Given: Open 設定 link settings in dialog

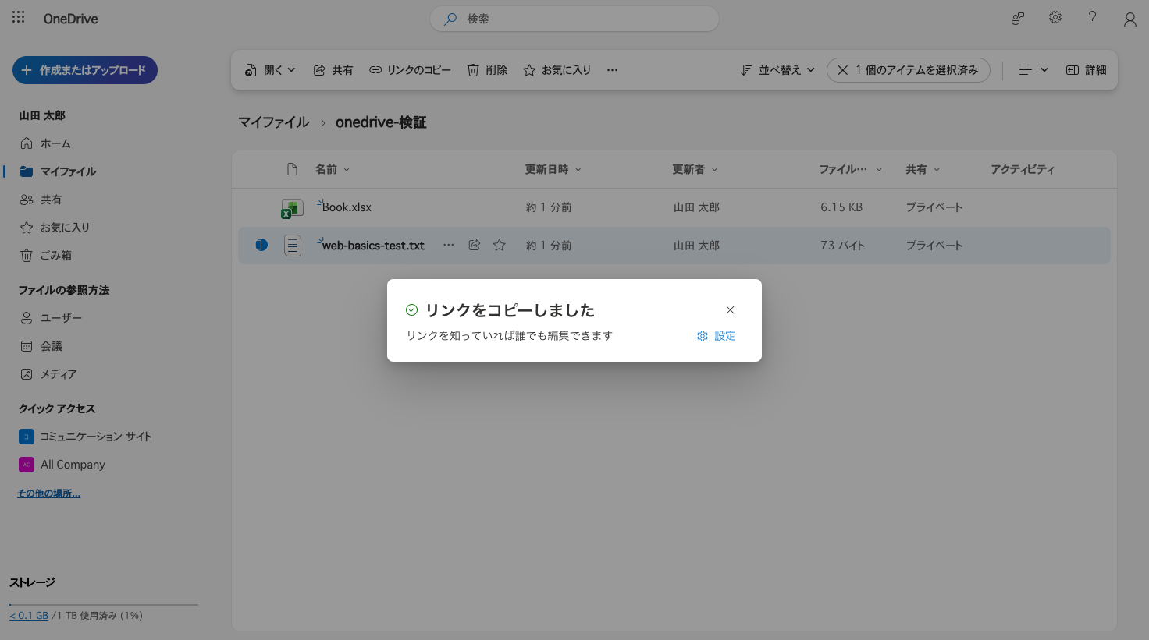Looking at the screenshot, I should 717,336.
